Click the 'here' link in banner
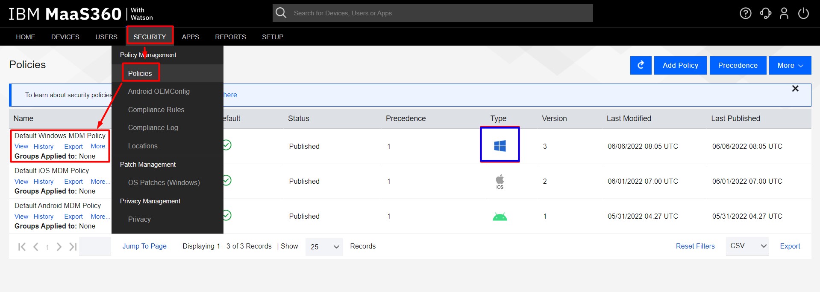 pyautogui.click(x=230, y=95)
